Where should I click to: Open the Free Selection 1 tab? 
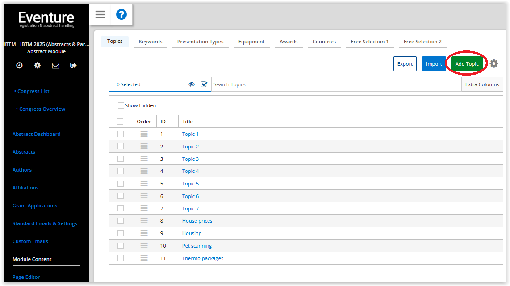coord(369,42)
